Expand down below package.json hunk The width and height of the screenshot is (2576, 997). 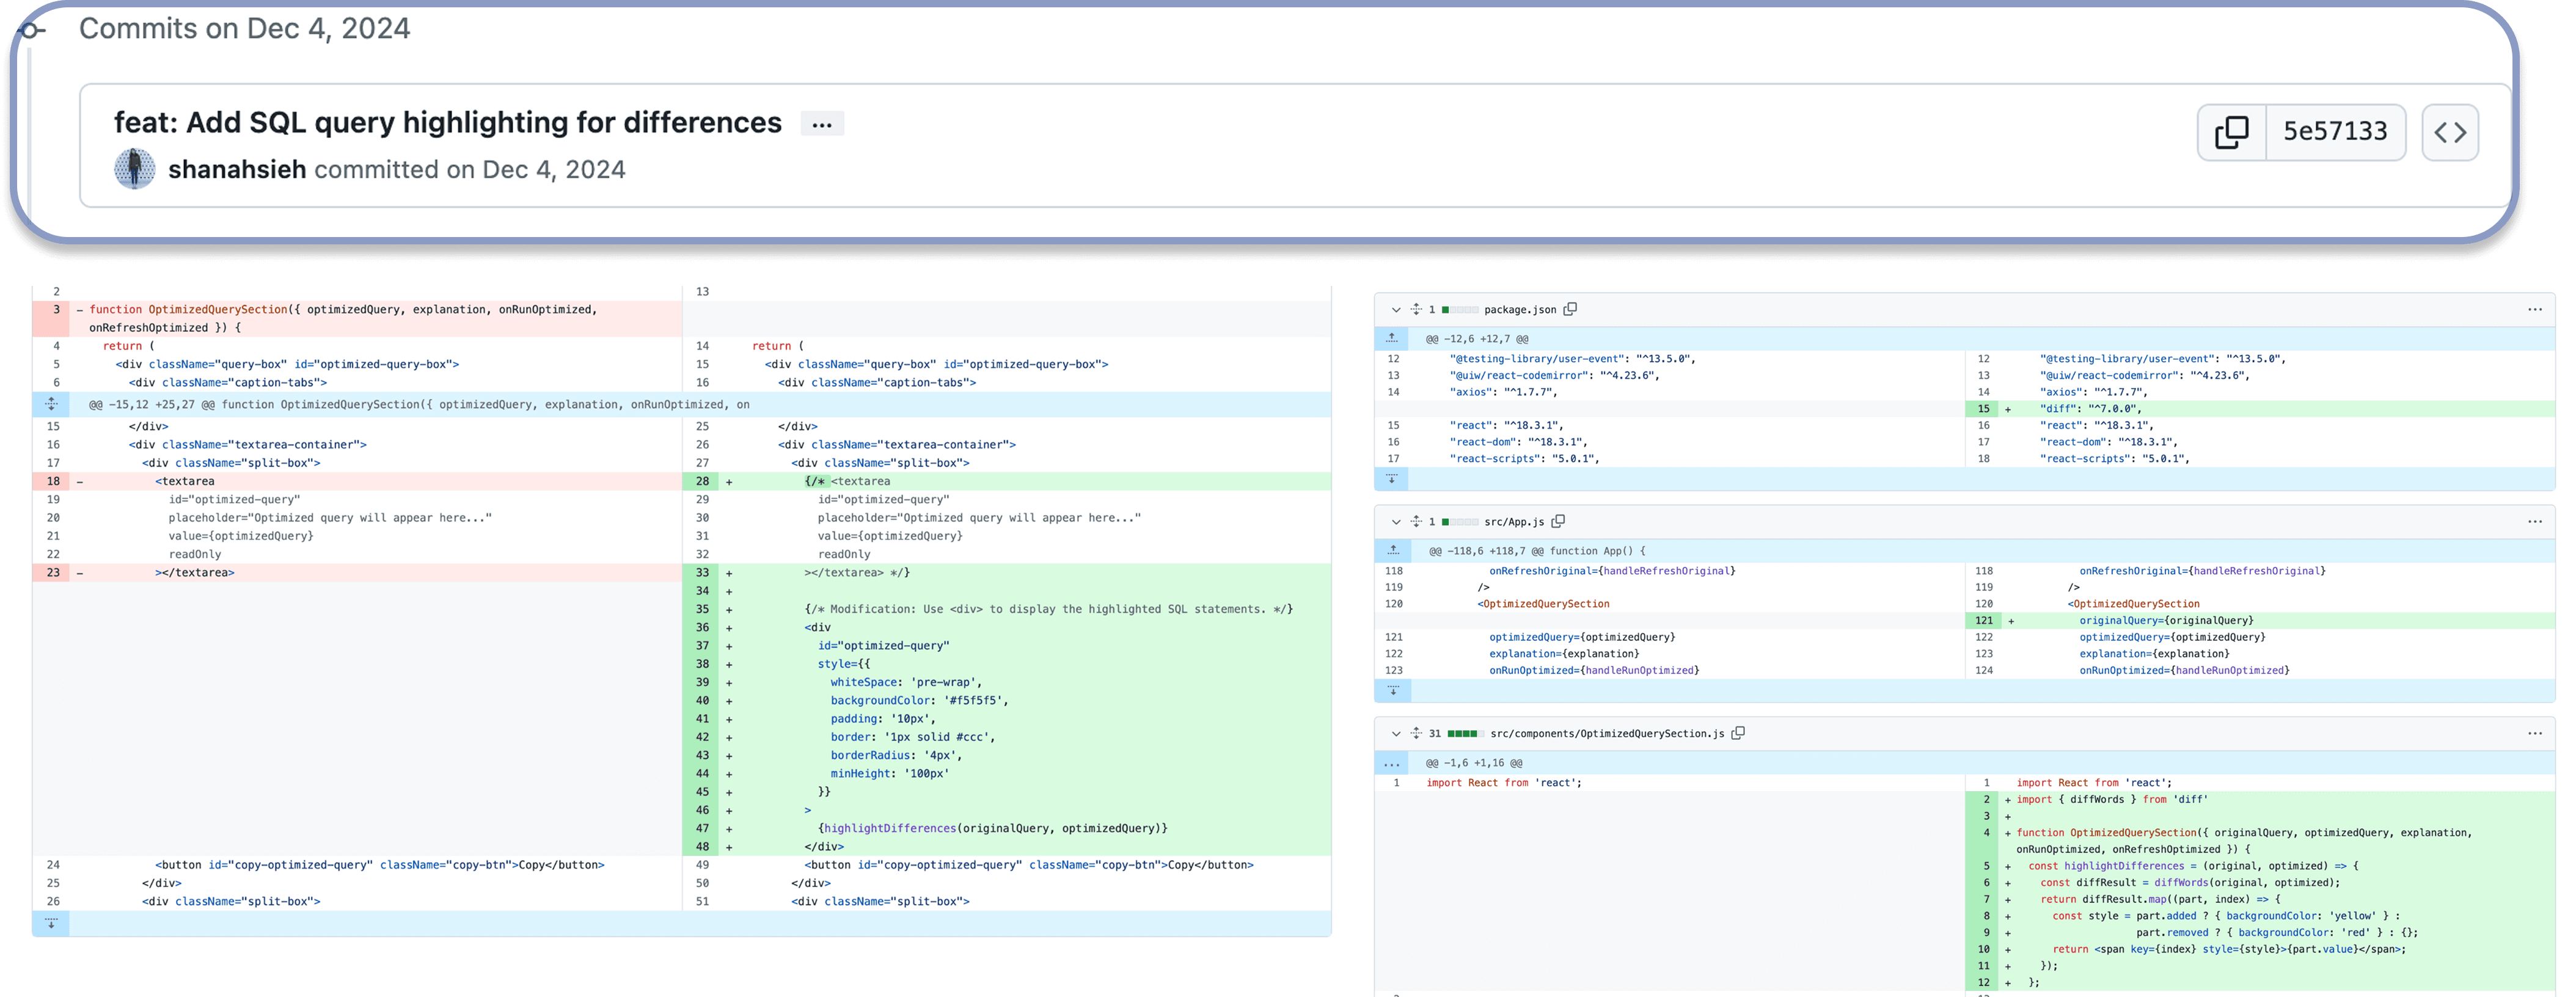pos(1392,479)
